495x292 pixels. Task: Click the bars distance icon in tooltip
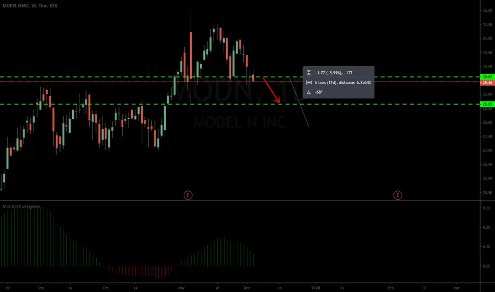[309, 82]
